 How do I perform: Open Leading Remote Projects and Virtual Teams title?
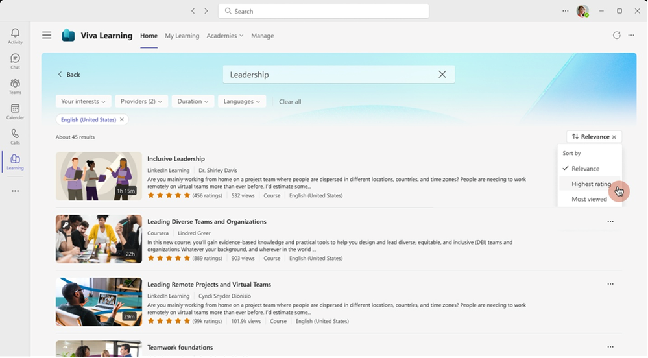tap(209, 285)
